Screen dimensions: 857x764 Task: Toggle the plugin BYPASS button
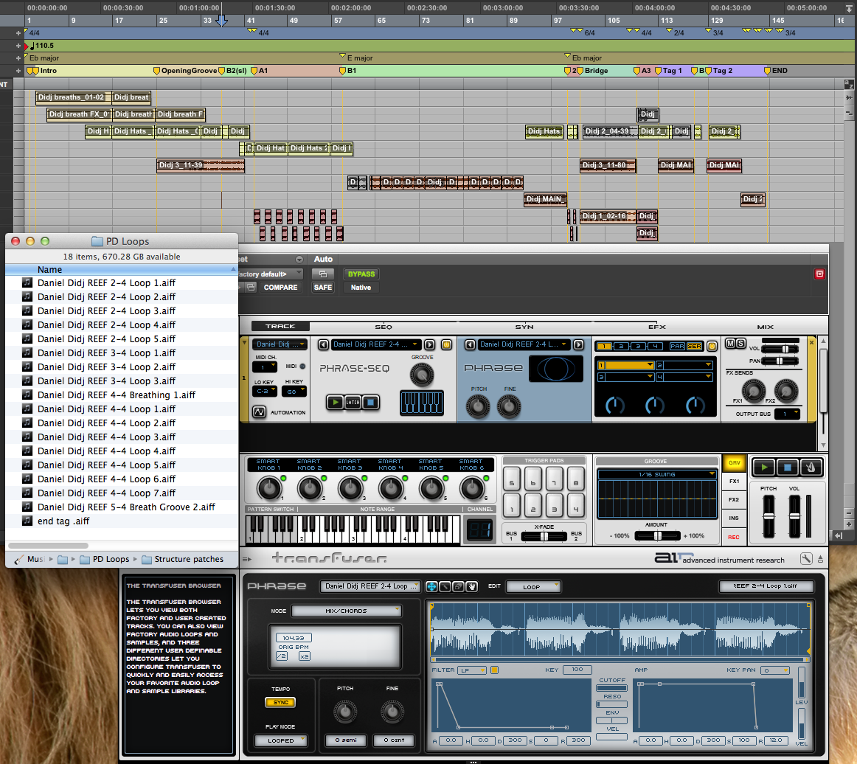click(361, 274)
